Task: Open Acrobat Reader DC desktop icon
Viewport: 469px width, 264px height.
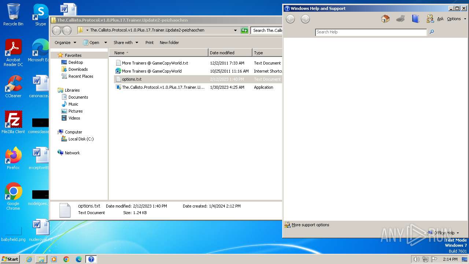Action: [x=13, y=53]
